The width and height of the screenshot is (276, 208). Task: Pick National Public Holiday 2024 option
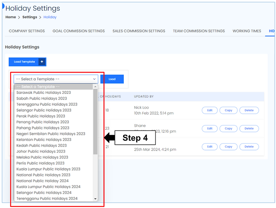point(43,181)
